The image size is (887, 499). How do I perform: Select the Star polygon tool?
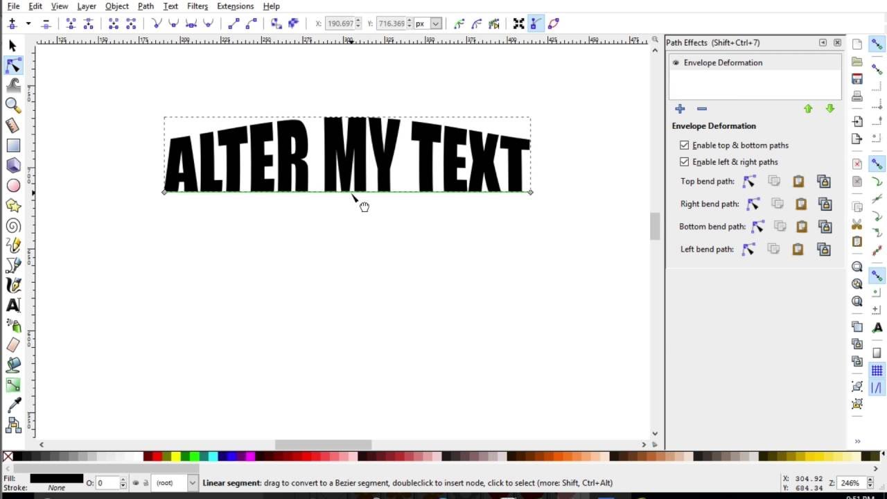(x=12, y=206)
